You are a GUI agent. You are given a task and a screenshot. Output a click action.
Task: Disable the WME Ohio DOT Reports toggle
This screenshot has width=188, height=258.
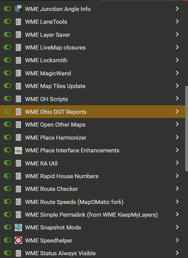8,111
